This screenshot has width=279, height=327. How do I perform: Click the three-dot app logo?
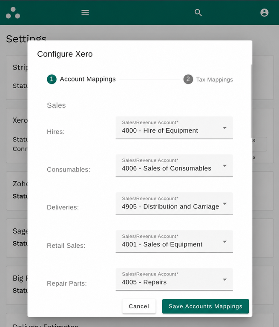click(13, 13)
